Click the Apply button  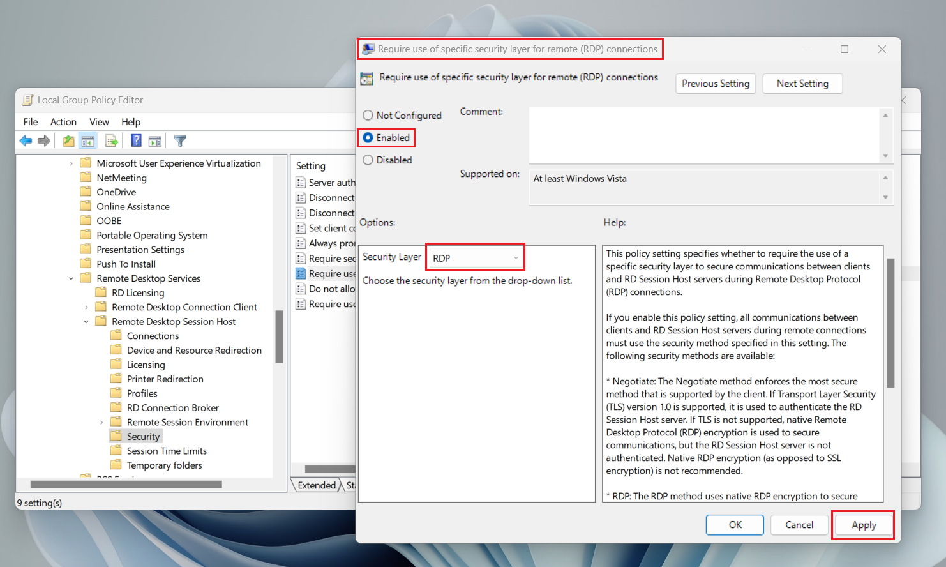[864, 525]
